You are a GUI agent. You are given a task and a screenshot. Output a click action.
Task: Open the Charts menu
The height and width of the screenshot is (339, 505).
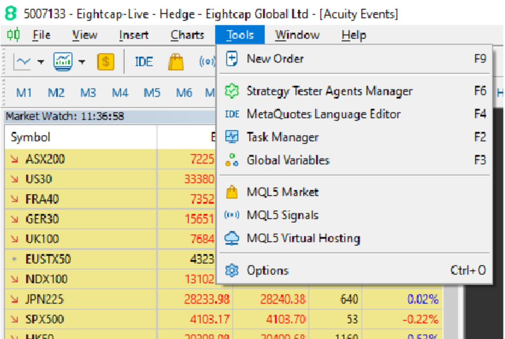187,35
